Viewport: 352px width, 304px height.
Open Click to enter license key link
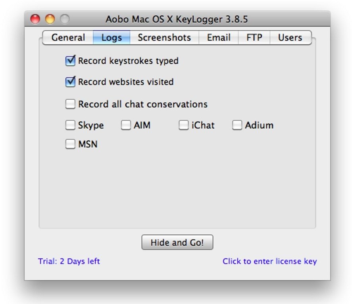click(x=269, y=261)
